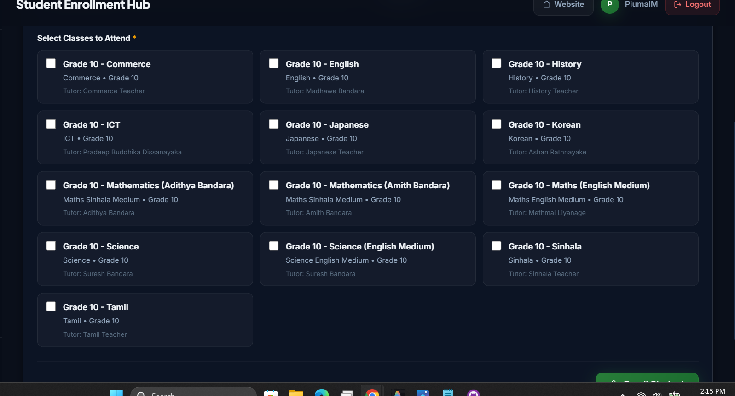This screenshot has height=396, width=735.
Task: Check the Grade 10 - Korean class box
Action: click(497, 124)
